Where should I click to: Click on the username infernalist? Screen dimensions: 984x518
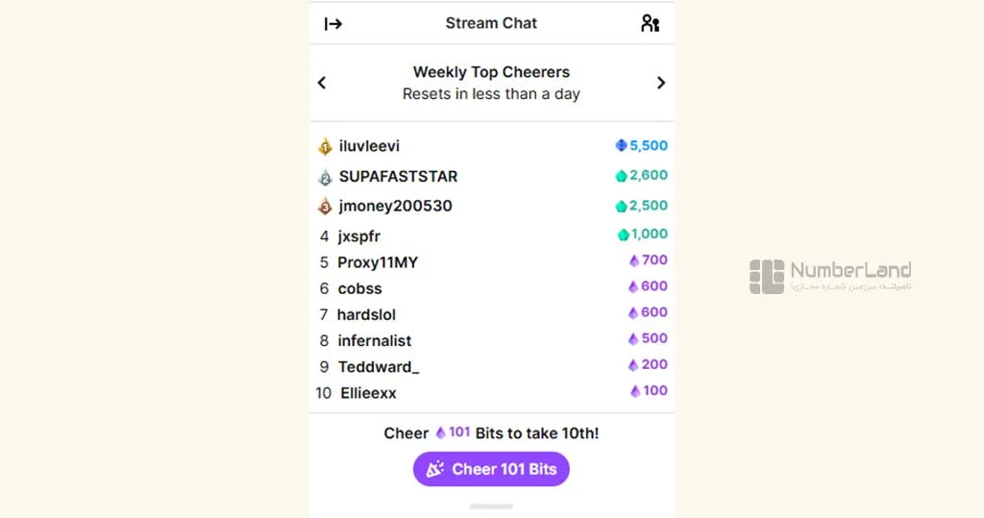[375, 341]
